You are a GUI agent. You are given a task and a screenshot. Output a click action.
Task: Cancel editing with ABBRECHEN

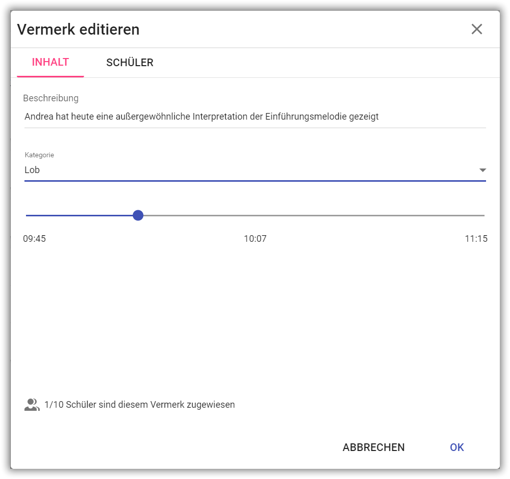click(x=373, y=447)
